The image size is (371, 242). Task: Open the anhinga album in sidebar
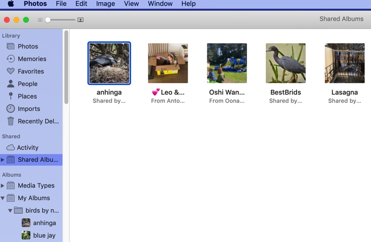(x=39, y=223)
